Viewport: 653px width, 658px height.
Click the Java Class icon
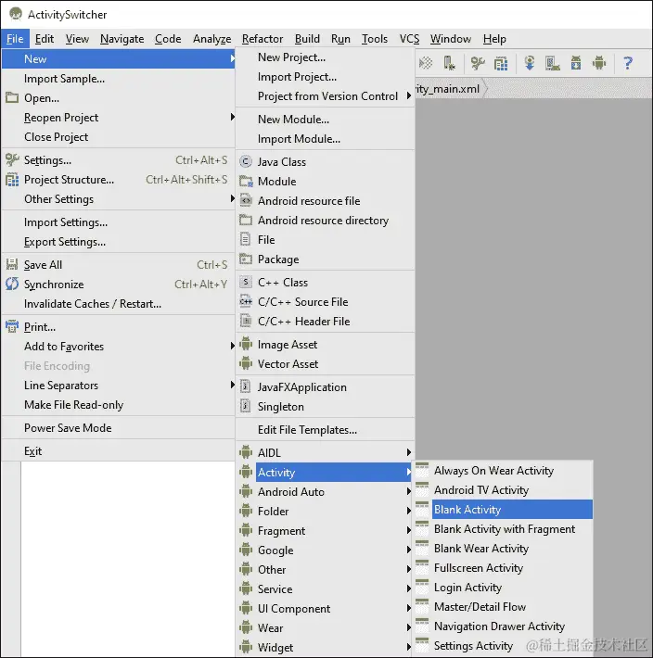(x=246, y=161)
